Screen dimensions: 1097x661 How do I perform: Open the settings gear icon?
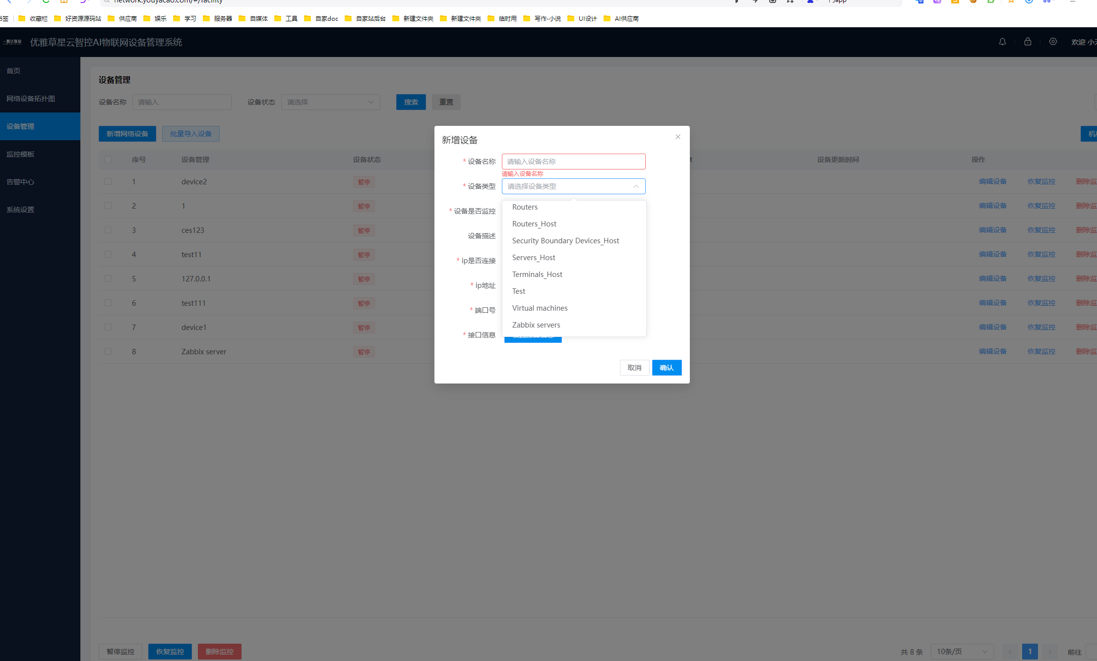click(x=1053, y=42)
